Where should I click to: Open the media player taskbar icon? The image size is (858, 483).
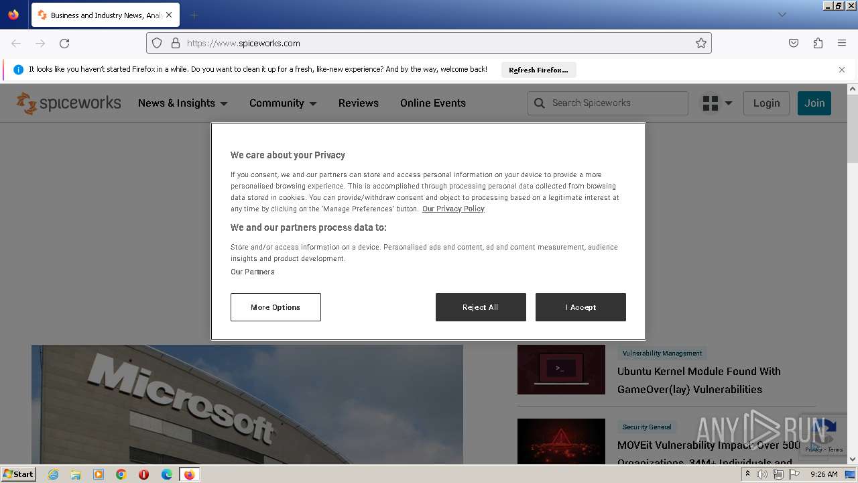click(99, 474)
